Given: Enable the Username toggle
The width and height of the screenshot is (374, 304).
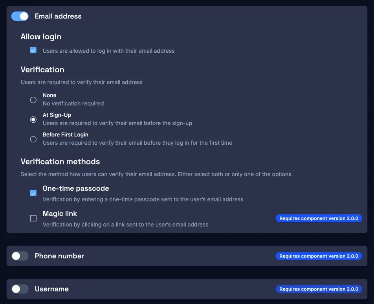Looking at the screenshot, I should pos(20,289).
